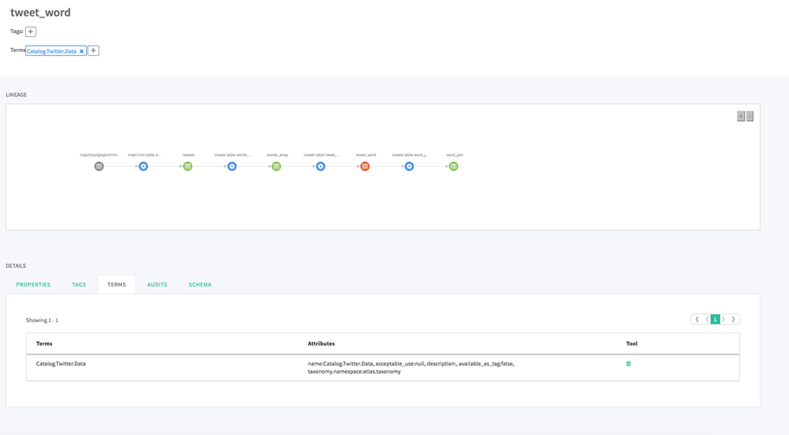Viewport: 789px width, 435px height.
Task: Go to last page of terms
Action: 733,319
